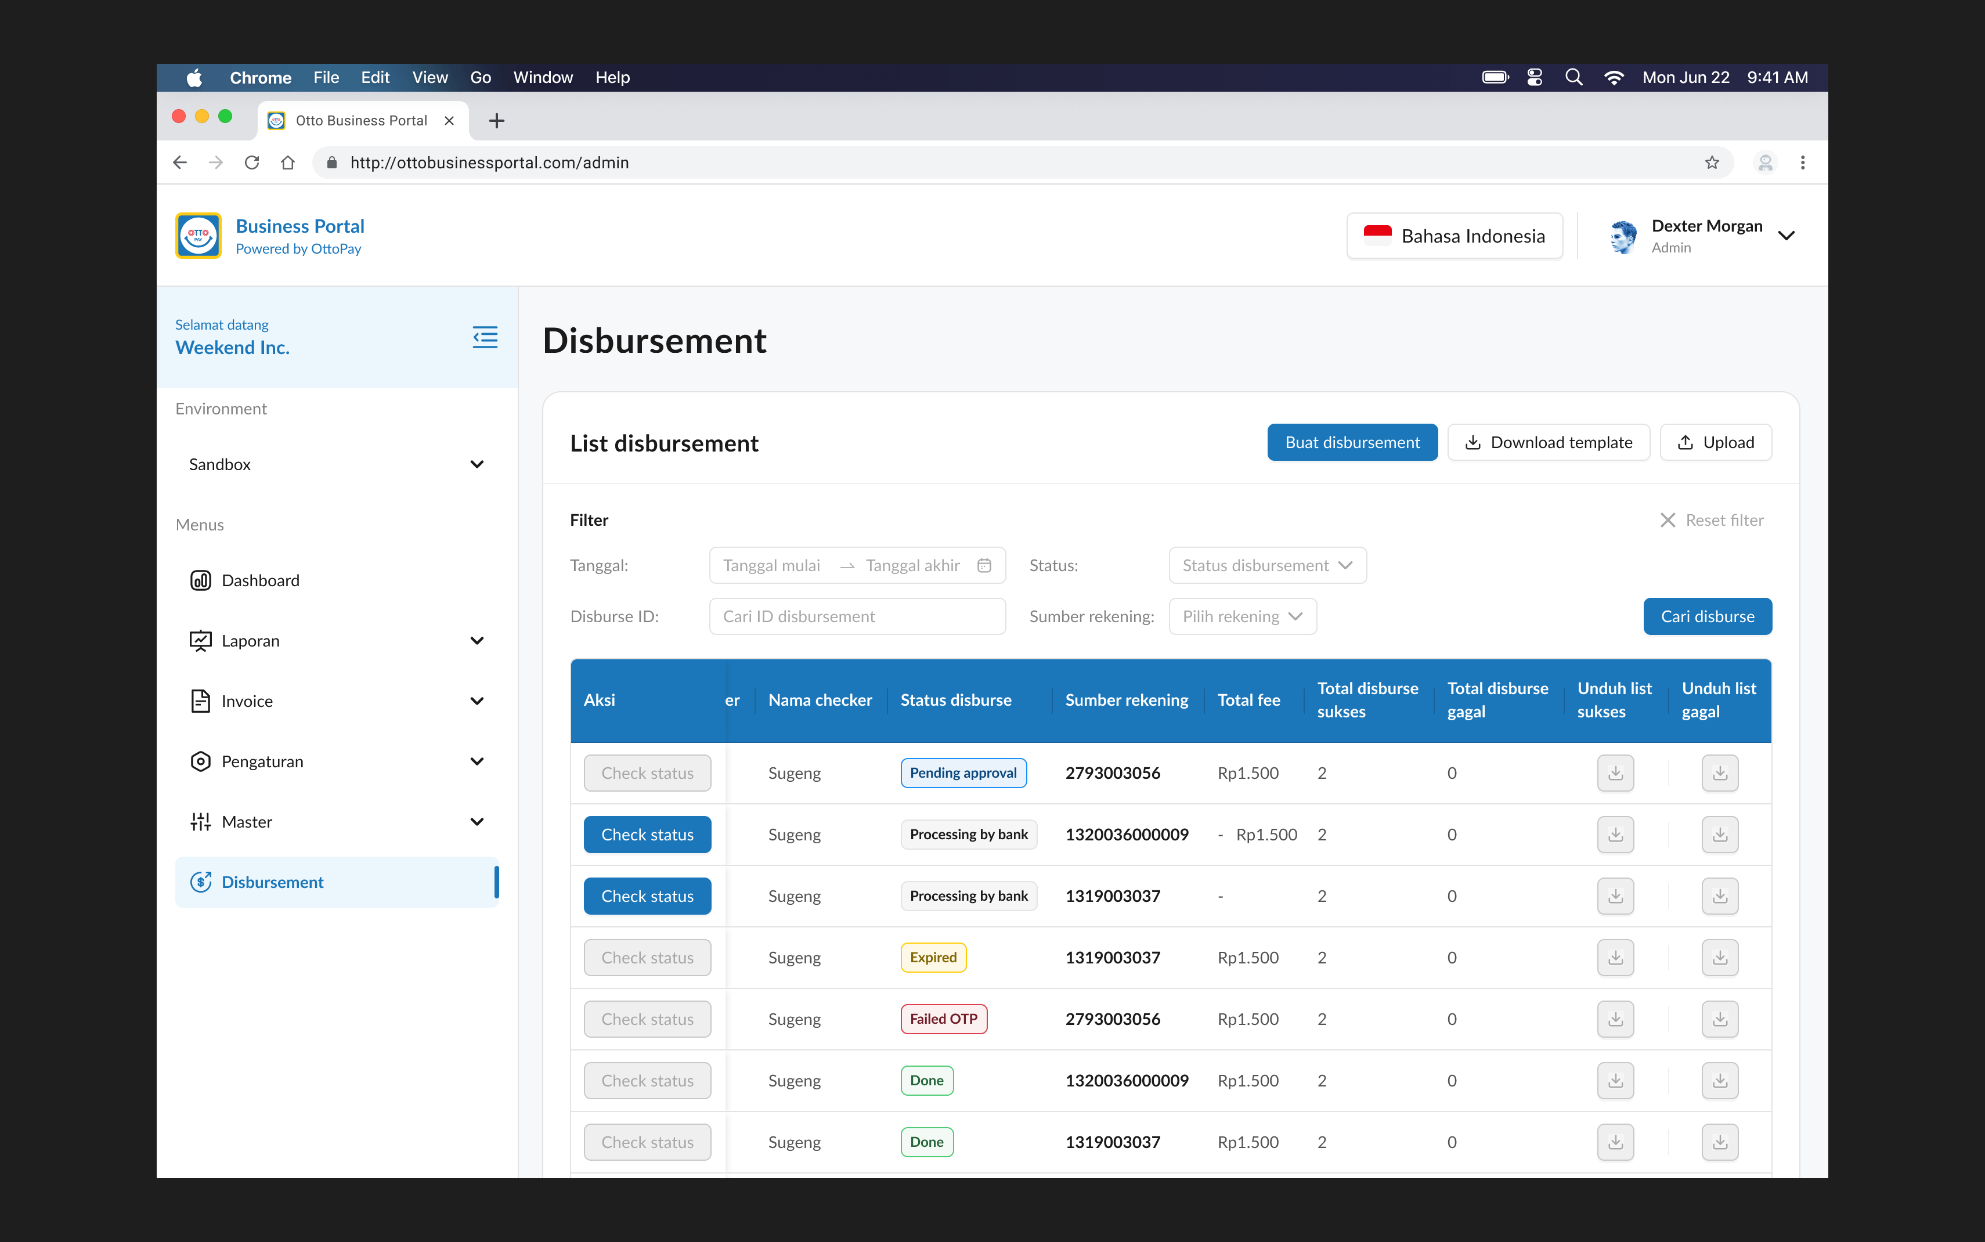
Task: Reload the page in browser
Action: click(252, 163)
